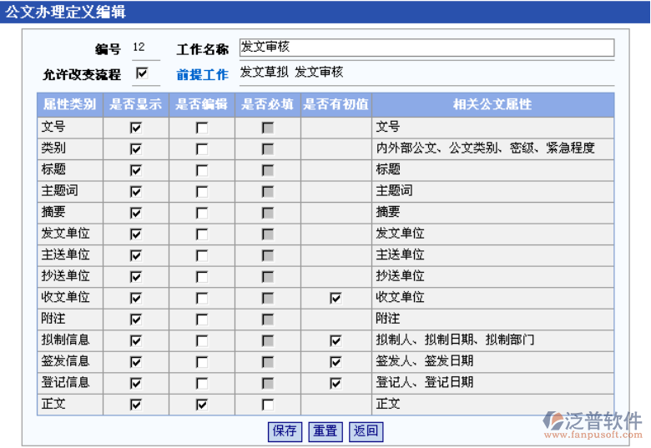Uncheck 是否显示 for the 摘要 row
This screenshot has height=448, width=651.
click(136, 213)
